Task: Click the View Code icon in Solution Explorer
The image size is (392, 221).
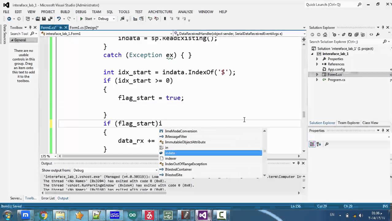Action: click(371, 35)
